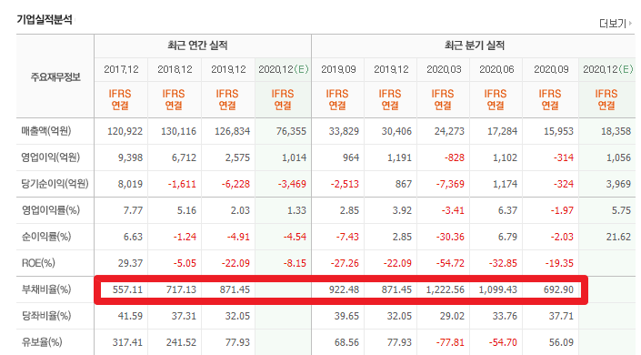Select the 순이익률(%) row label
Viewport: 641px width, 355px height.
(46, 237)
